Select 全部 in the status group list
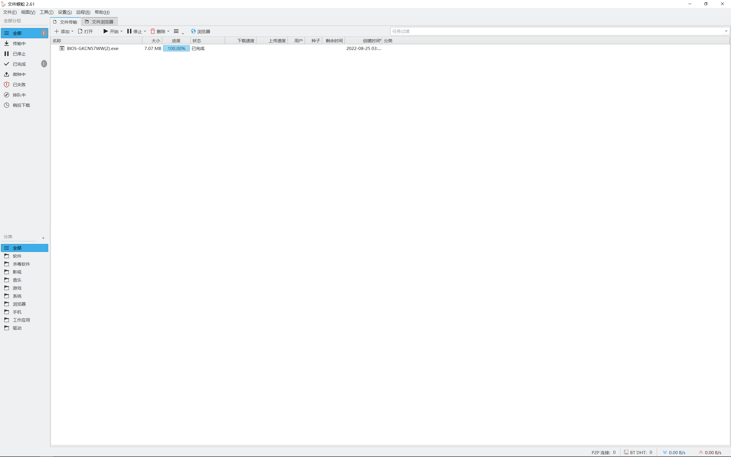731x457 pixels. click(25, 33)
